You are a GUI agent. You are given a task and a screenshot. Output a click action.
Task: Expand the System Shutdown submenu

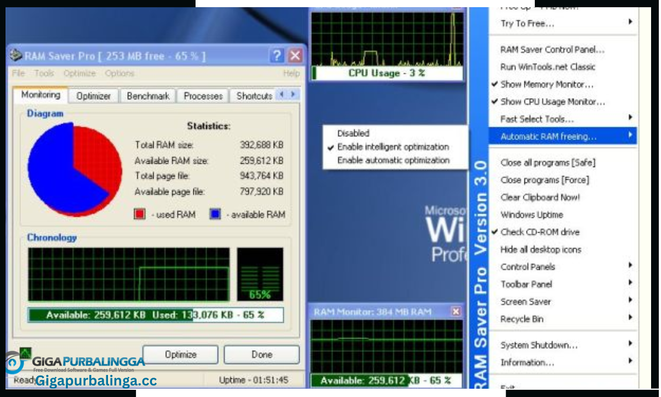[563, 345]
